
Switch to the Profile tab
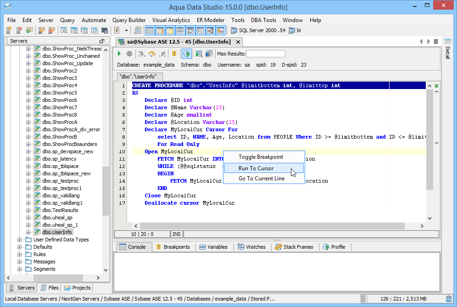[x=334, y=247]
